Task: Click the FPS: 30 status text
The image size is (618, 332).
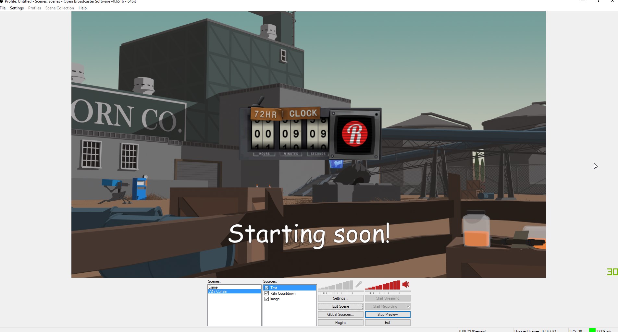Action: [576, 330]
